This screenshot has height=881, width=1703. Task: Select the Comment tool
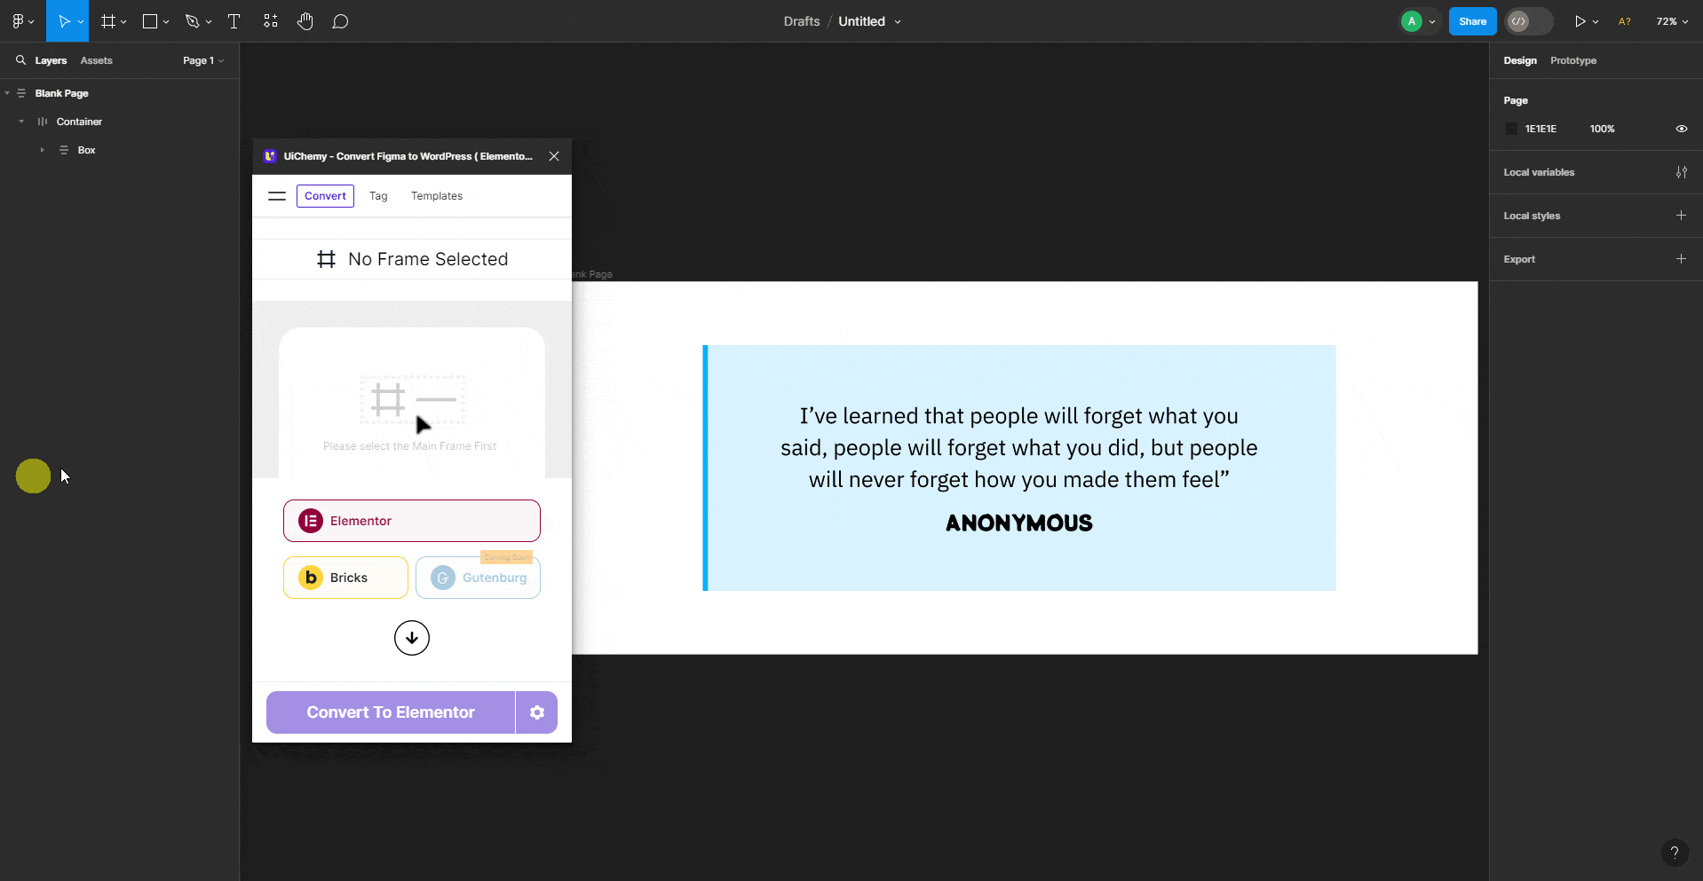341,20
